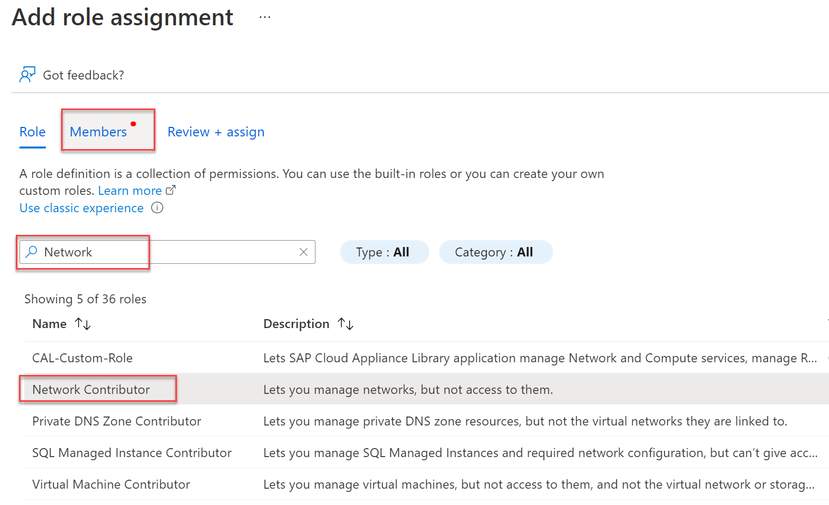Select the Role tab
This screenshot has height=505, width=829.
tap(33, 132)
